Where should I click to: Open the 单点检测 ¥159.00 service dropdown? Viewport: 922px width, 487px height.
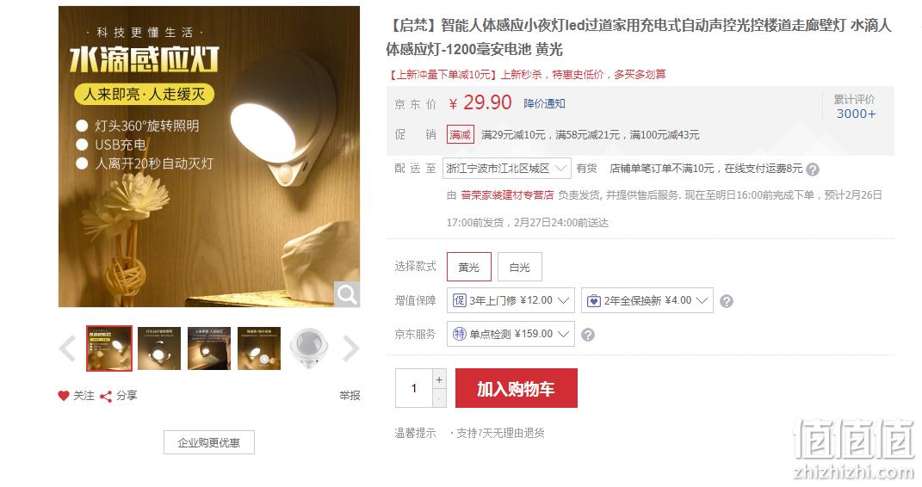tap(511, 334)
